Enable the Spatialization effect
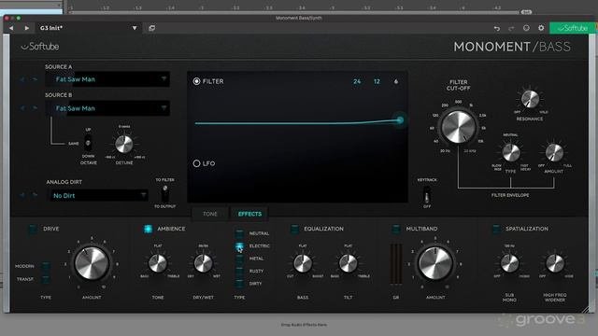Viewport: 598px width, 336px height. tap(496, 229)
